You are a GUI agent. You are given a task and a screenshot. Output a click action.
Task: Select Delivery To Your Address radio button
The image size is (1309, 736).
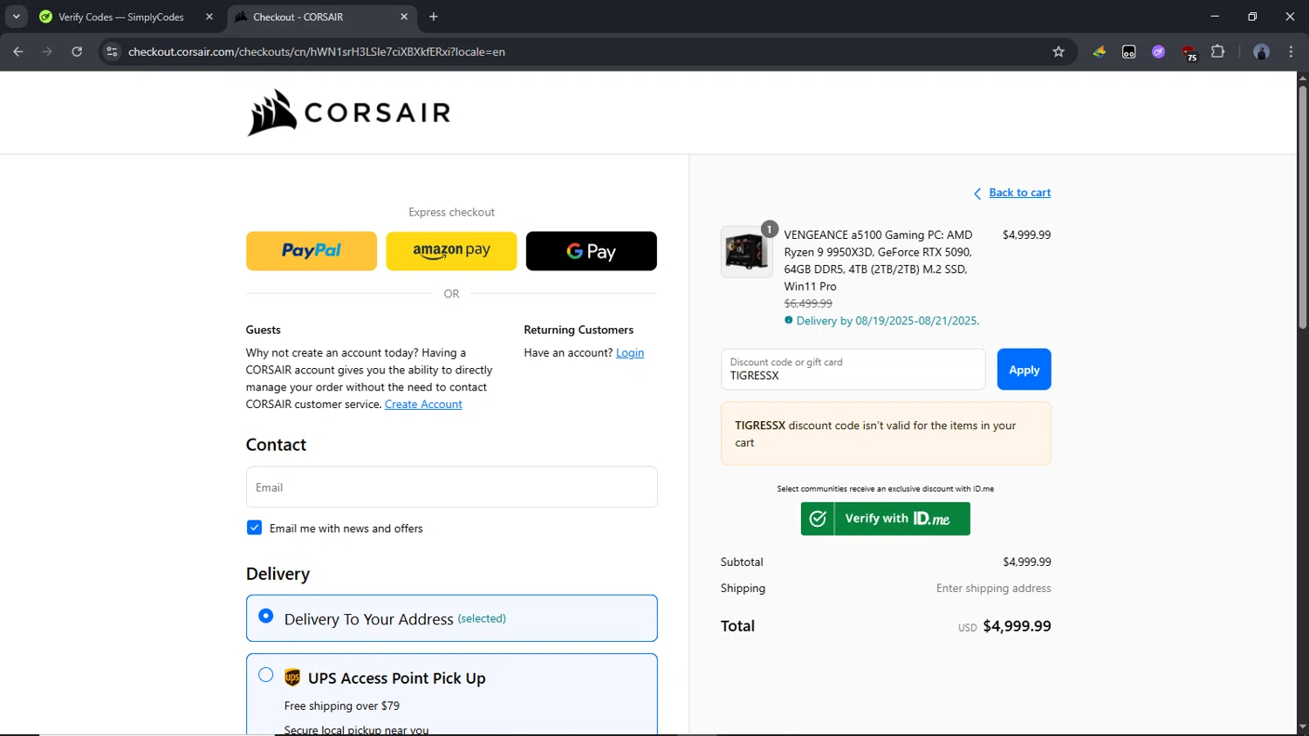click(266, 616)
